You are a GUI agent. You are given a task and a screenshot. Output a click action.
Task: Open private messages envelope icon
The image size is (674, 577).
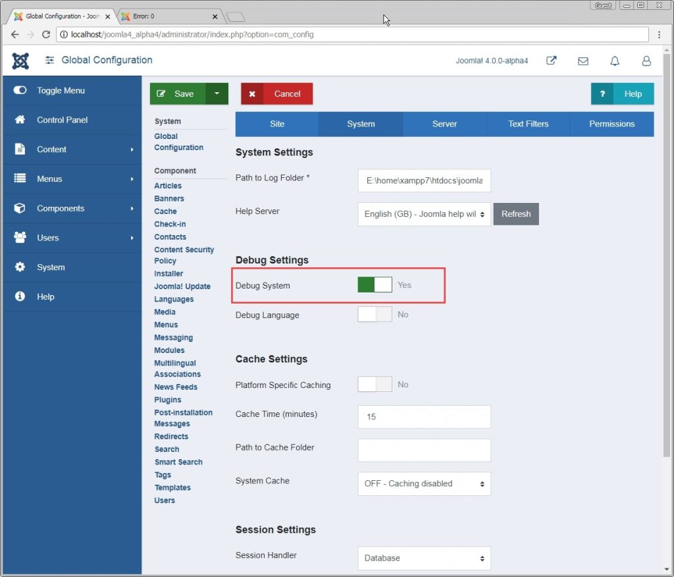point(583,61)
